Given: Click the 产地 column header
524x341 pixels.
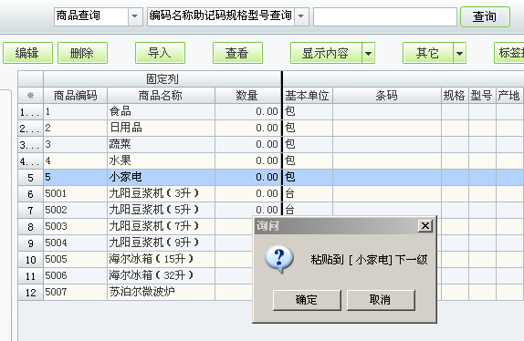Looking at the screenshot, I should 509,96.
